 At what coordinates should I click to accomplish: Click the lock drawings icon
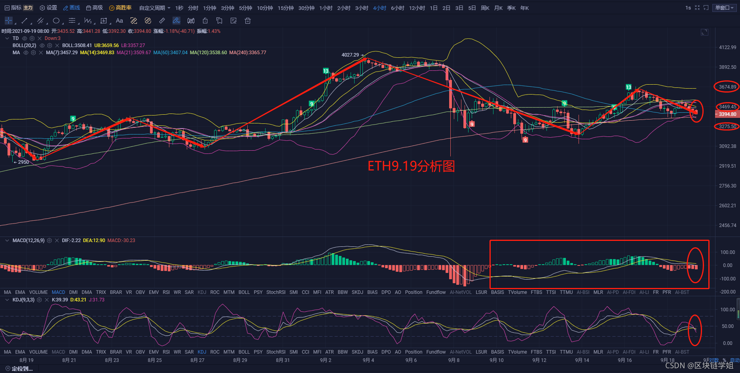pos(205,21)
